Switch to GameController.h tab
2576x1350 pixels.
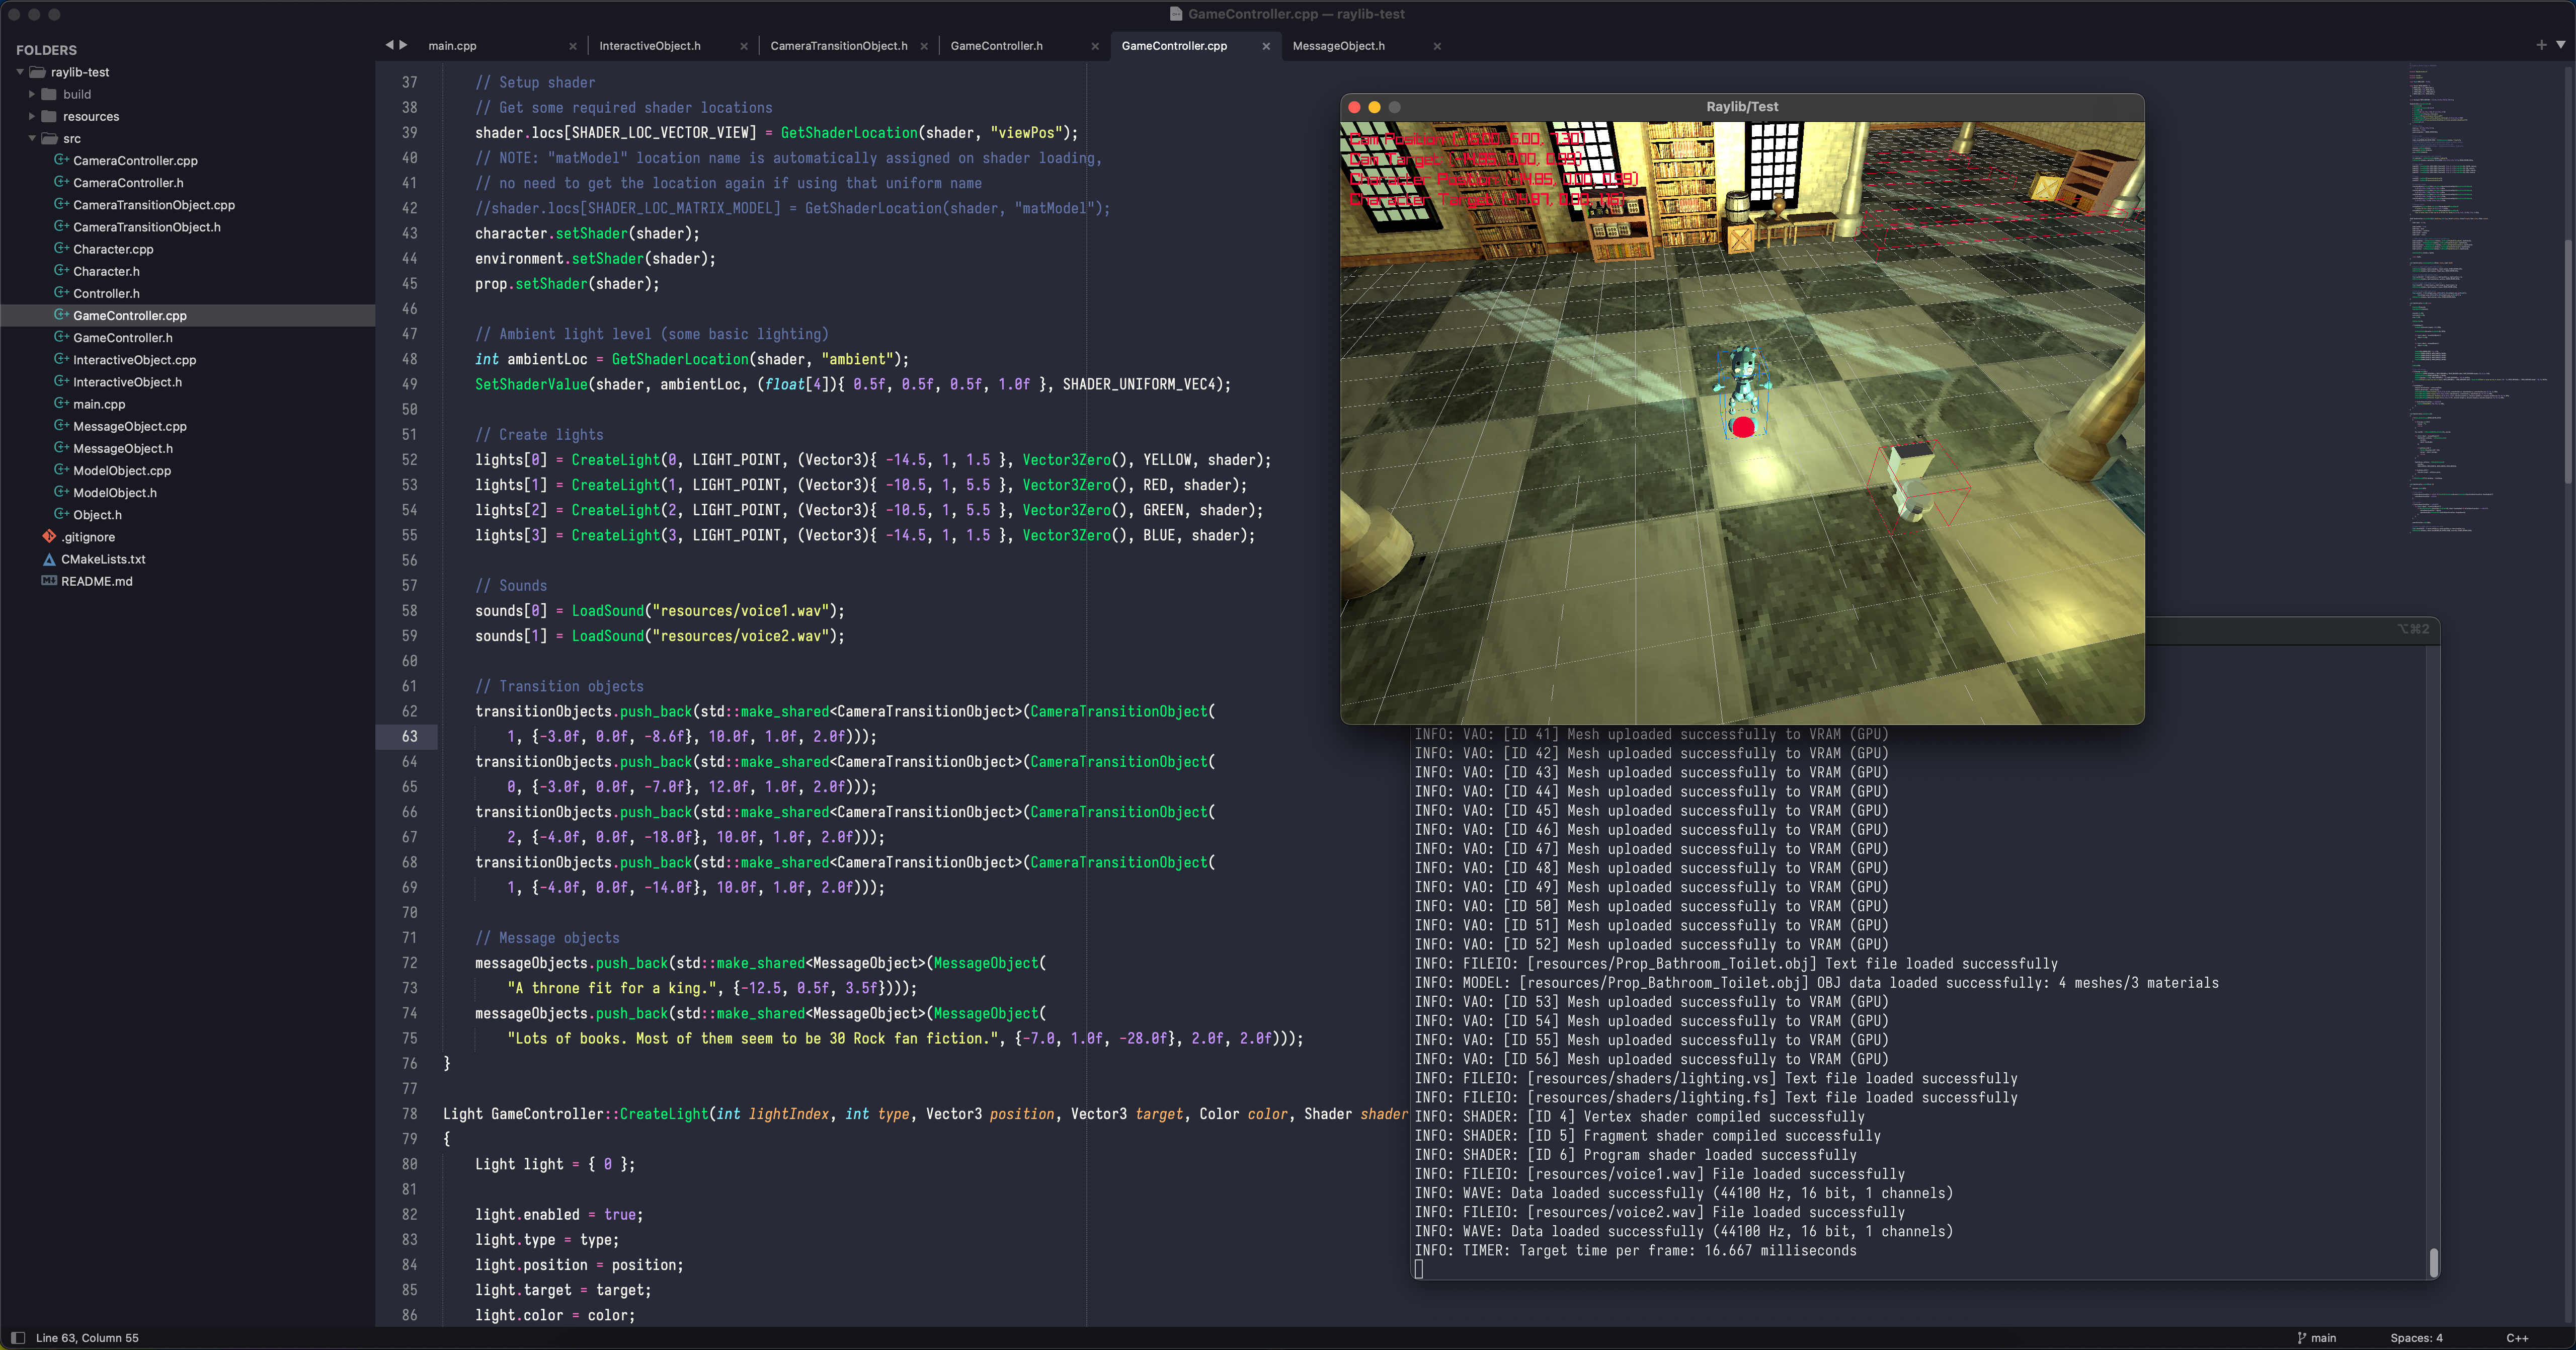996,46
